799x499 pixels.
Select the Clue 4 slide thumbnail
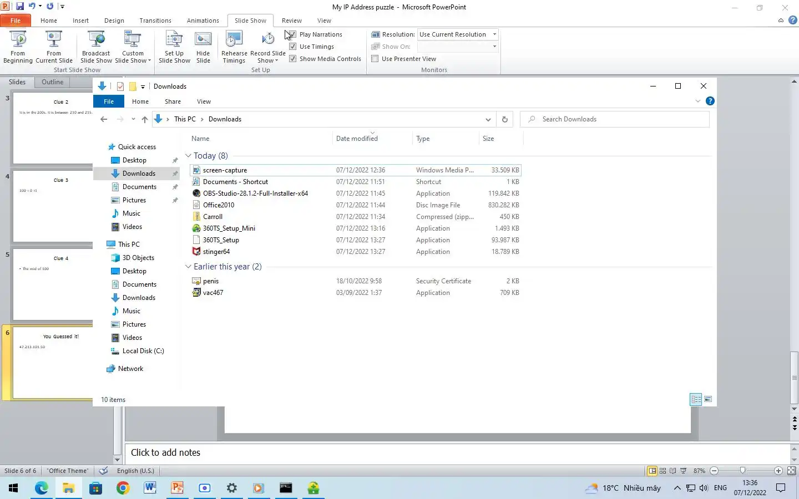point(53,284)
